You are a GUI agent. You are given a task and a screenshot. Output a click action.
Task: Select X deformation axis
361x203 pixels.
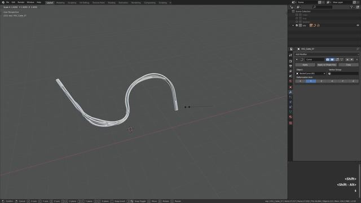tap(300, 81)
